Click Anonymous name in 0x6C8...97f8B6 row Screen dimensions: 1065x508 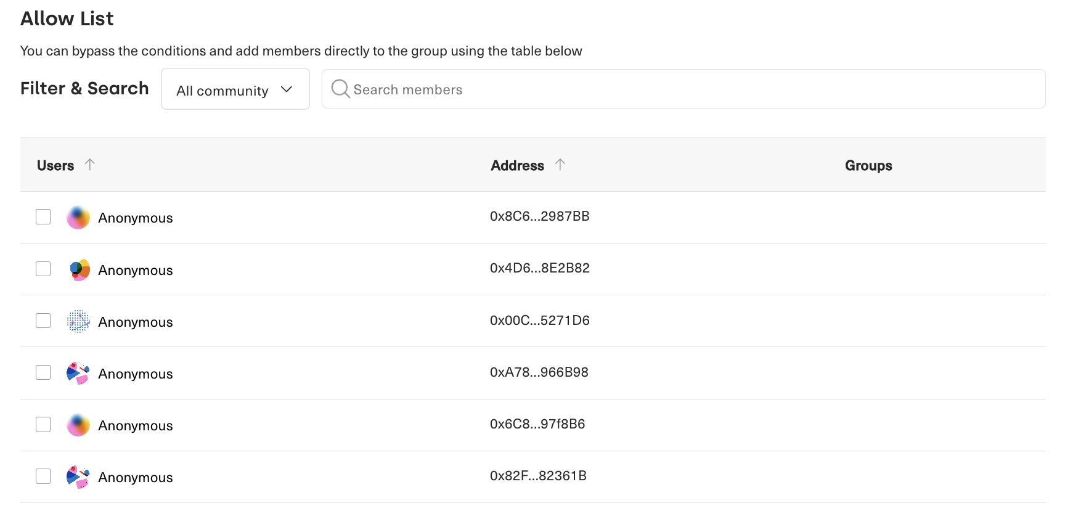(x=136, y=426)
